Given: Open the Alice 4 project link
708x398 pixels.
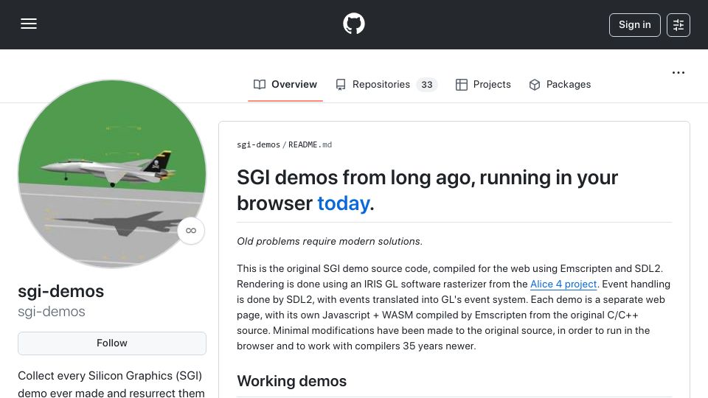Looking at the screenshot, I should point(563,284).
